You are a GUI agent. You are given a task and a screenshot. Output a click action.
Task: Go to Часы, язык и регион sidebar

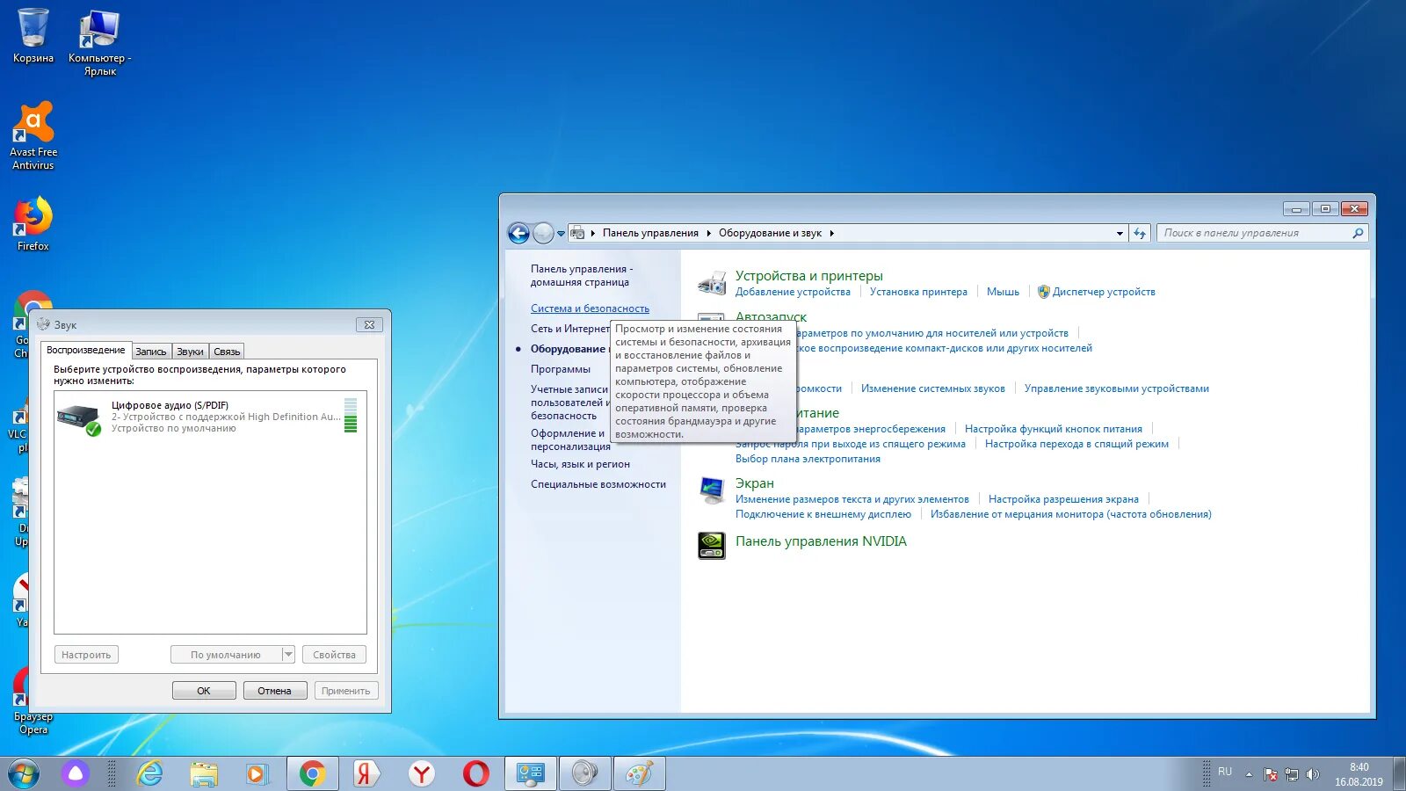580,464
